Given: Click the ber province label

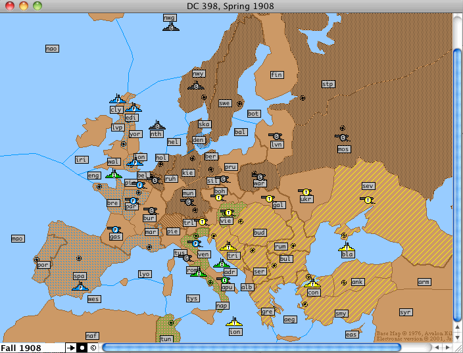Looking at the screenshot, I should (211, 156).
